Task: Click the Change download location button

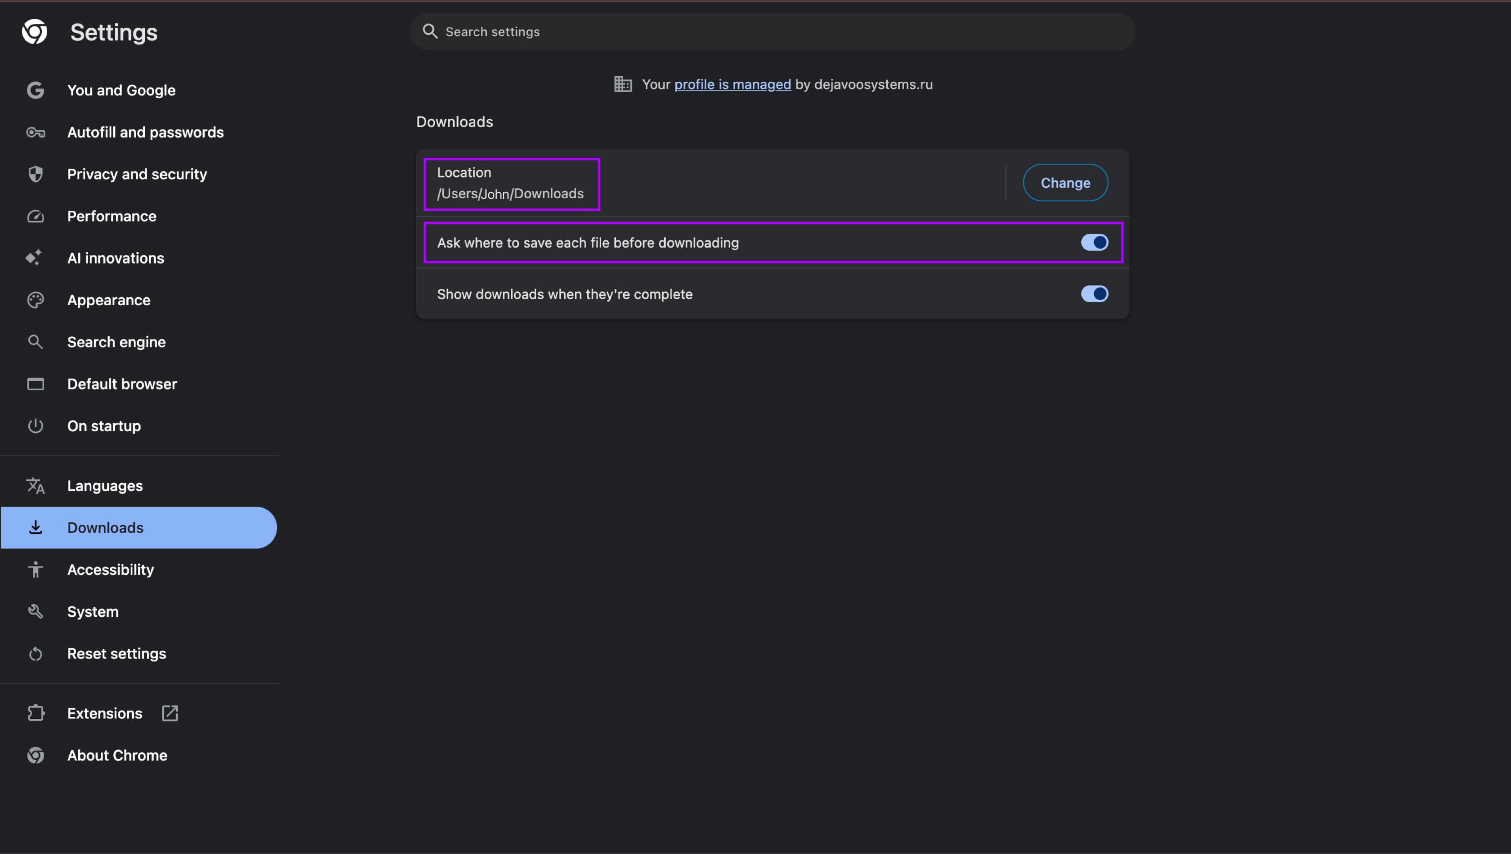Action: 1065,183
